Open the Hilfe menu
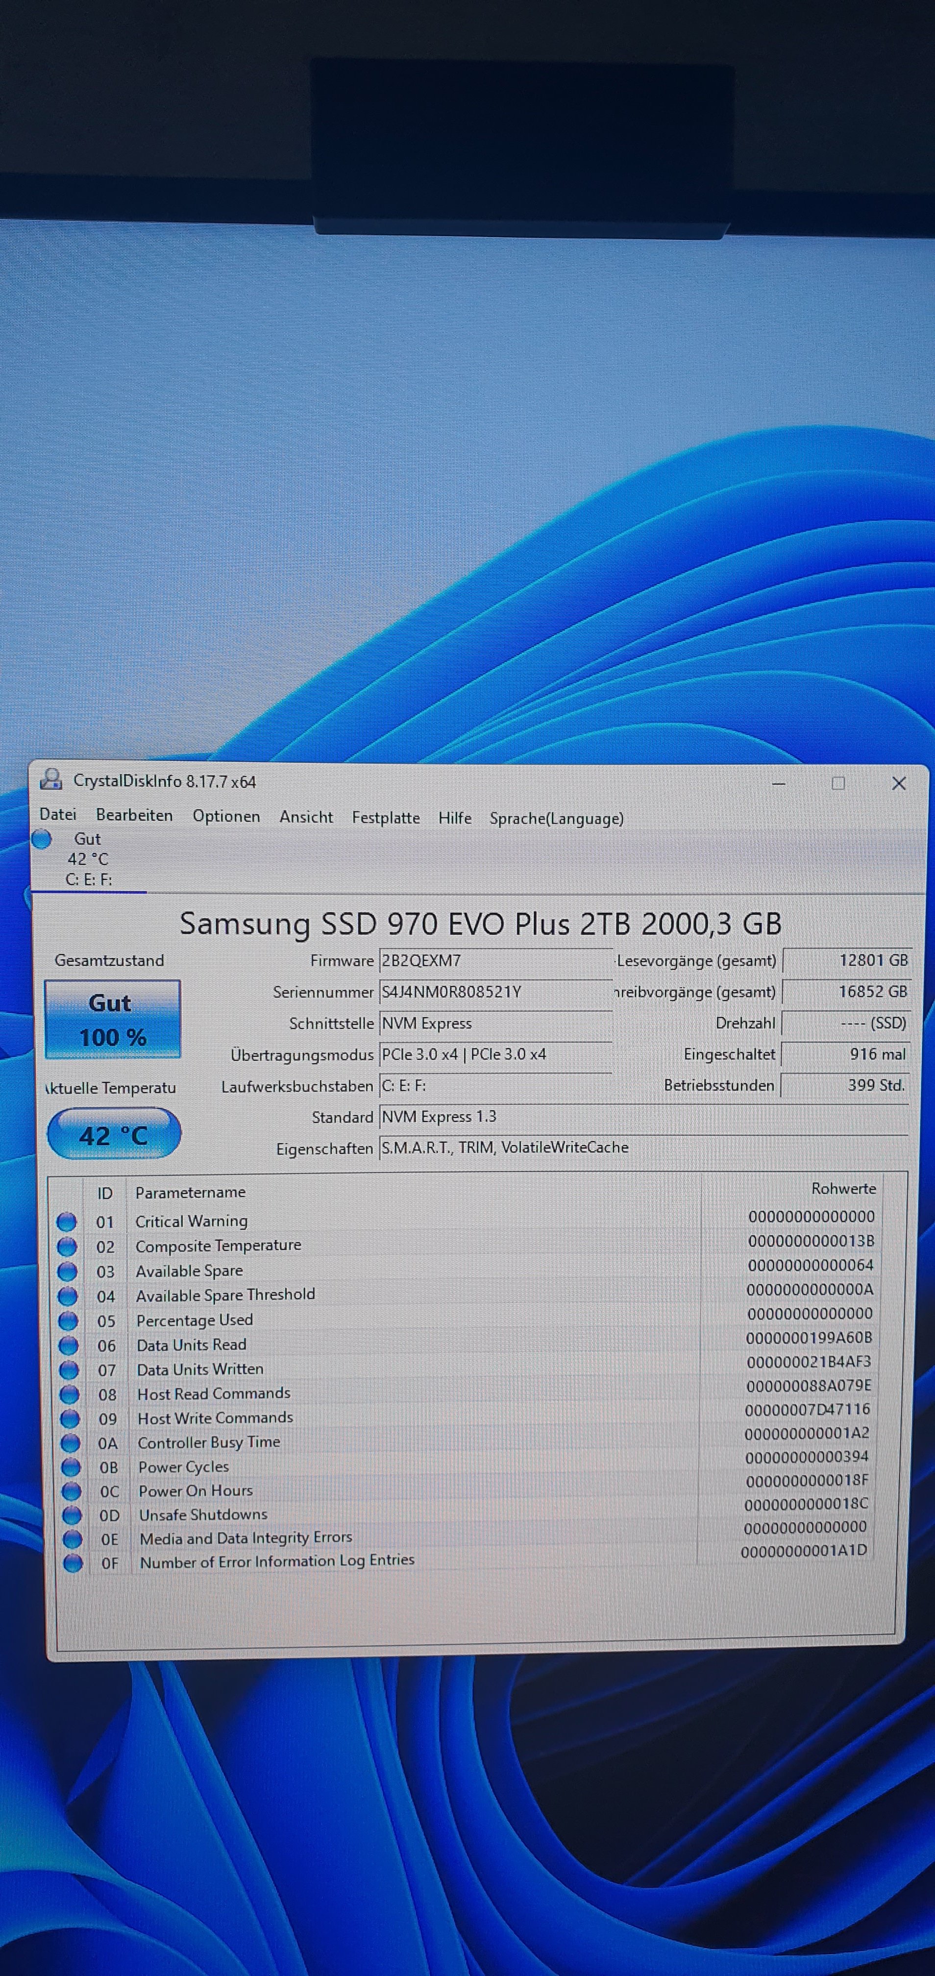This screenshot has width=935, height=1976. (x=455, y=818)
